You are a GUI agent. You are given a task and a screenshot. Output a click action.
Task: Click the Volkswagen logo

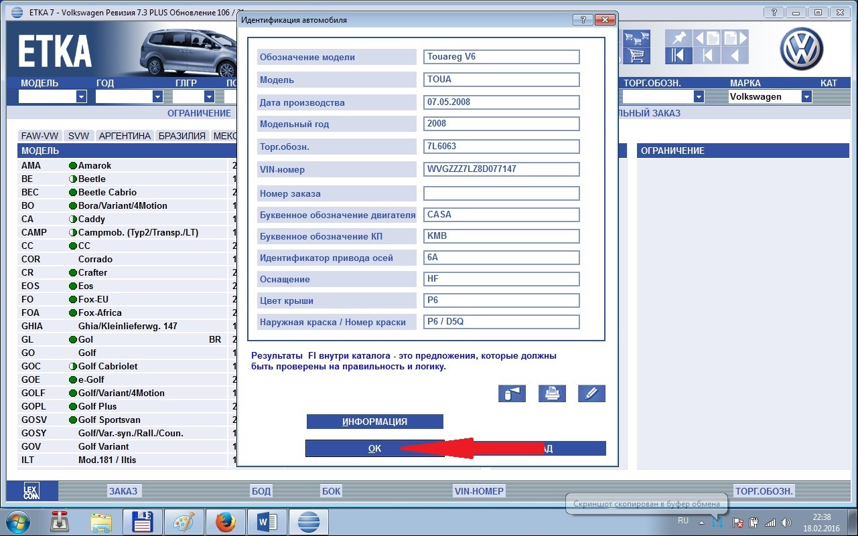(x=801, y=48)
